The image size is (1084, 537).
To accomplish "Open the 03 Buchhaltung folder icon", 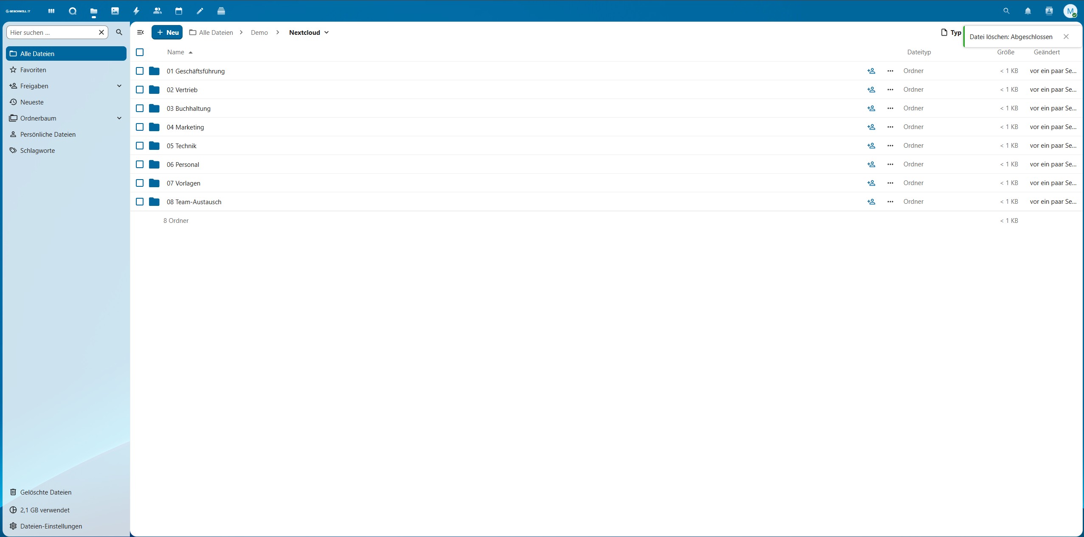I will pos(154,108).
